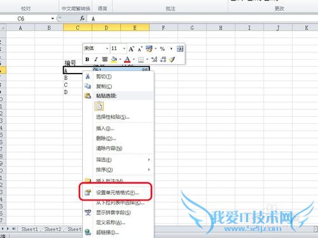Viewport: 318px width, 238px height.
Task: Choose 定义名称(A)... from context menu
Action: pyautogui.click(x=118, y=222)
